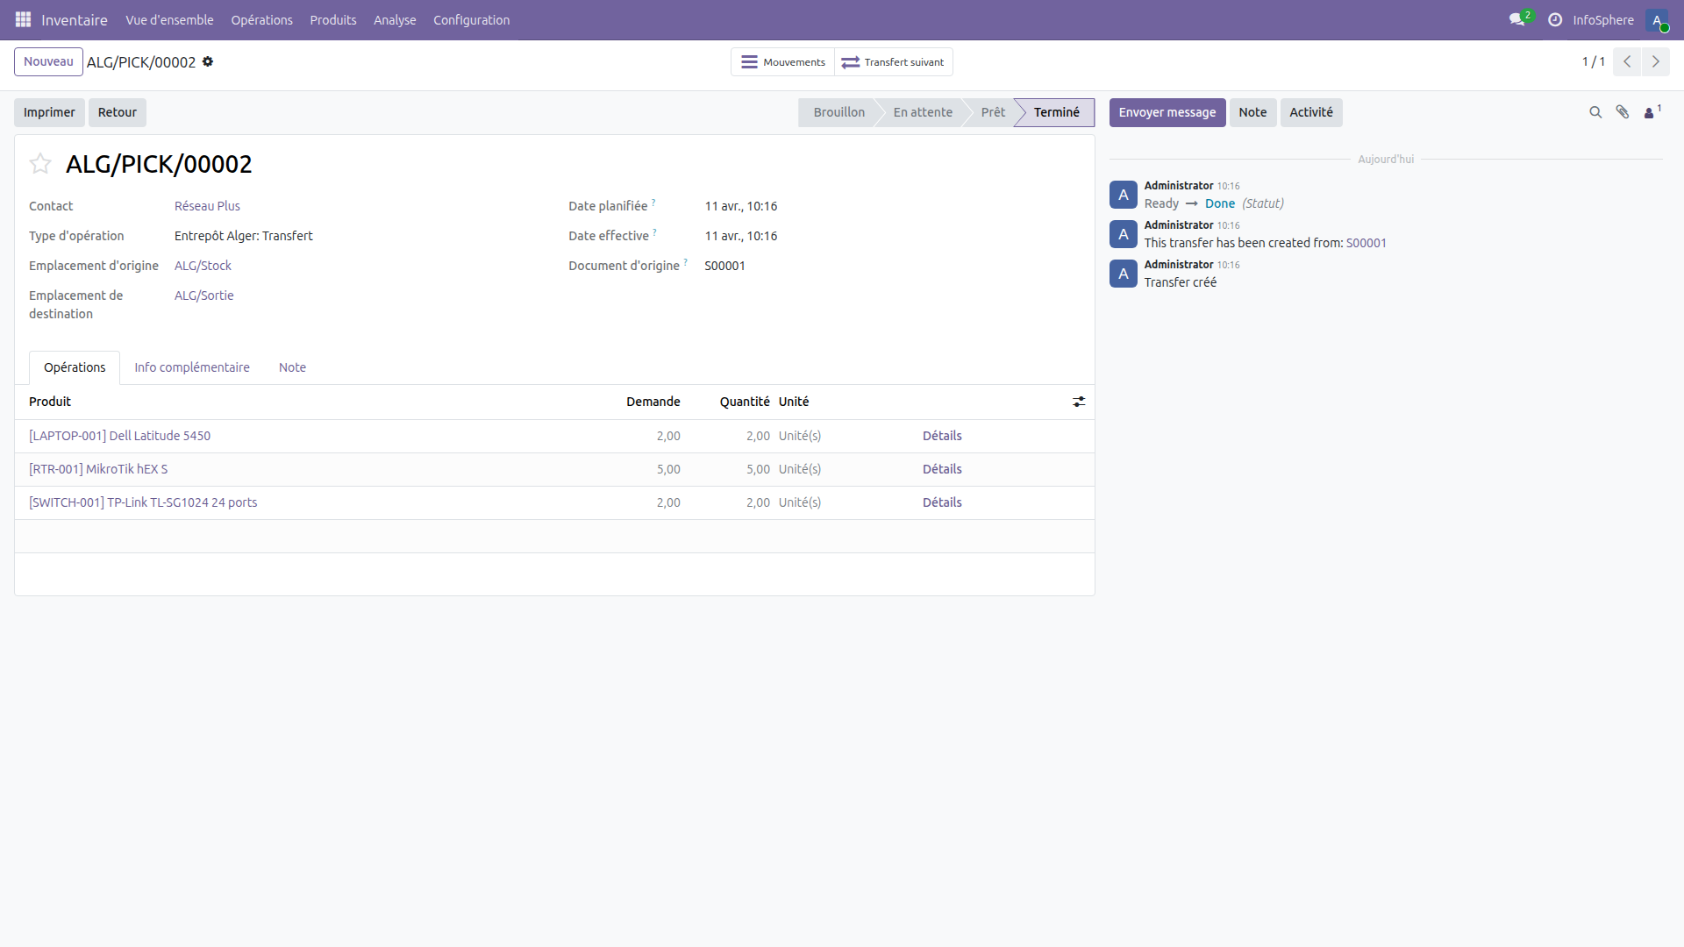This screenshot has width=1684, height=947.
Task: View the followers list icon
Action: (1651, 112)
